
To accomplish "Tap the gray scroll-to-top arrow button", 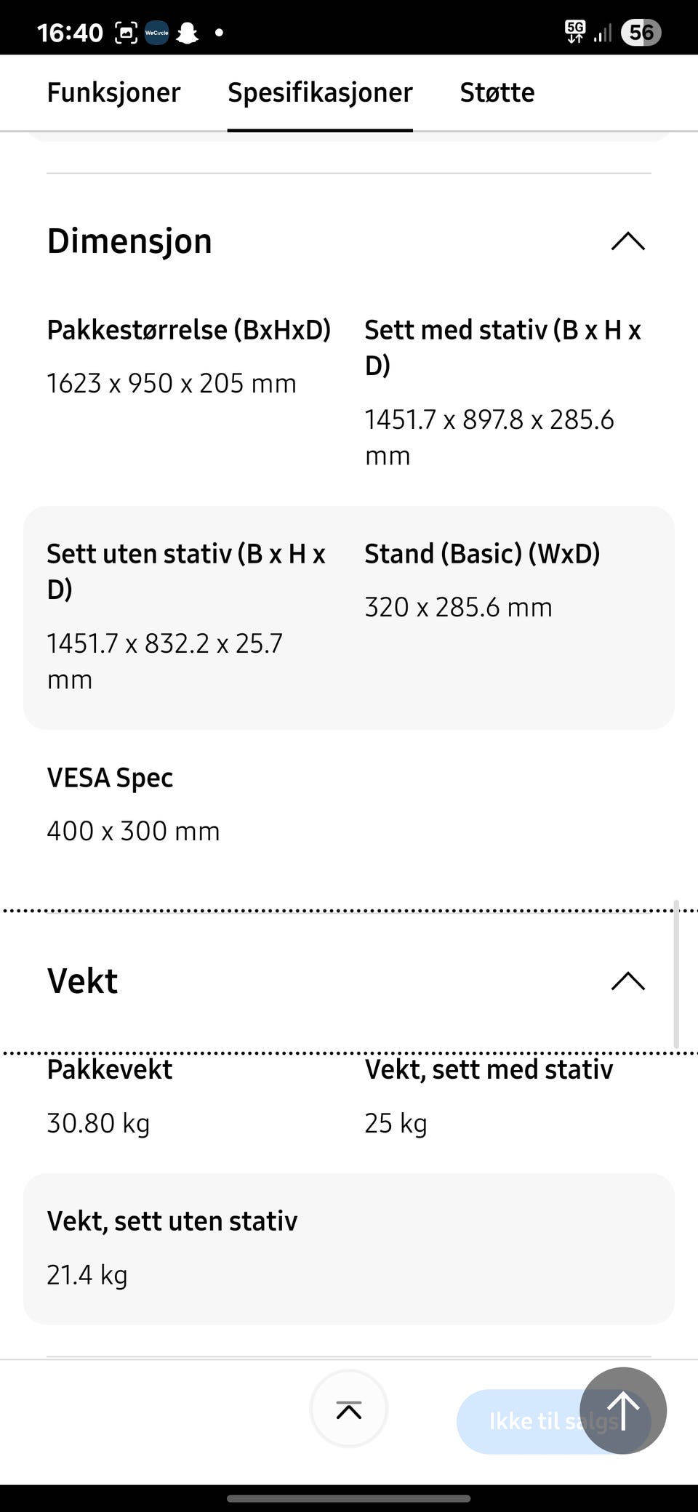I will 623,1411.
